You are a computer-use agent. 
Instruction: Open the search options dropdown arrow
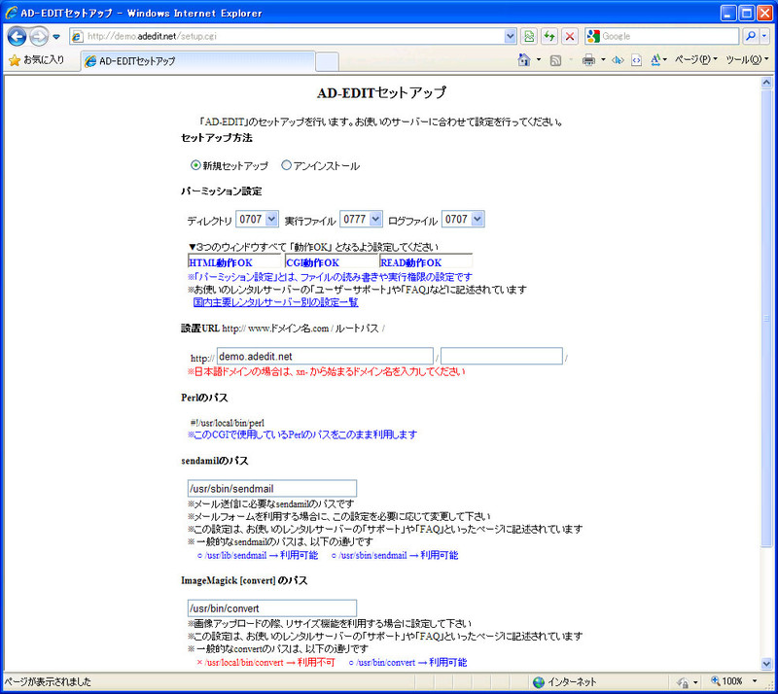764,36
